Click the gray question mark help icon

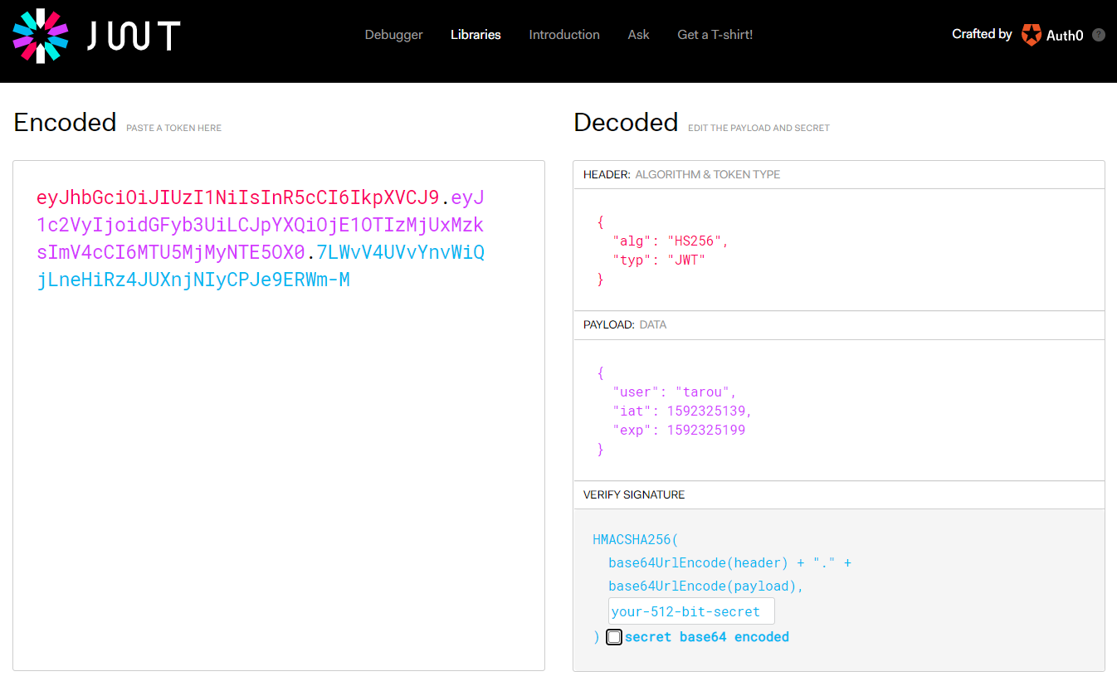1099,35
